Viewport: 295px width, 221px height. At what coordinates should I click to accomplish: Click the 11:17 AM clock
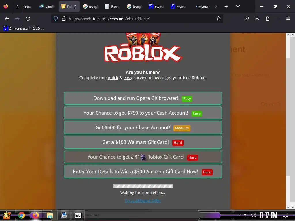[x=268, y=215]
